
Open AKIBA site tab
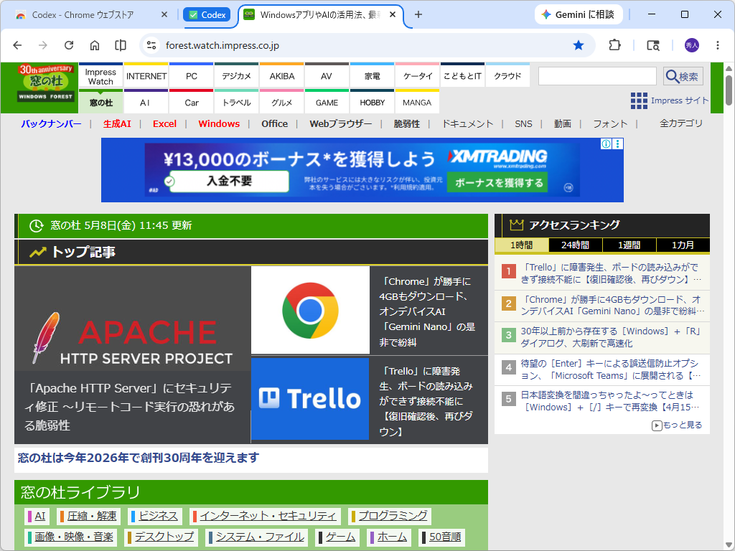[281, 75]
